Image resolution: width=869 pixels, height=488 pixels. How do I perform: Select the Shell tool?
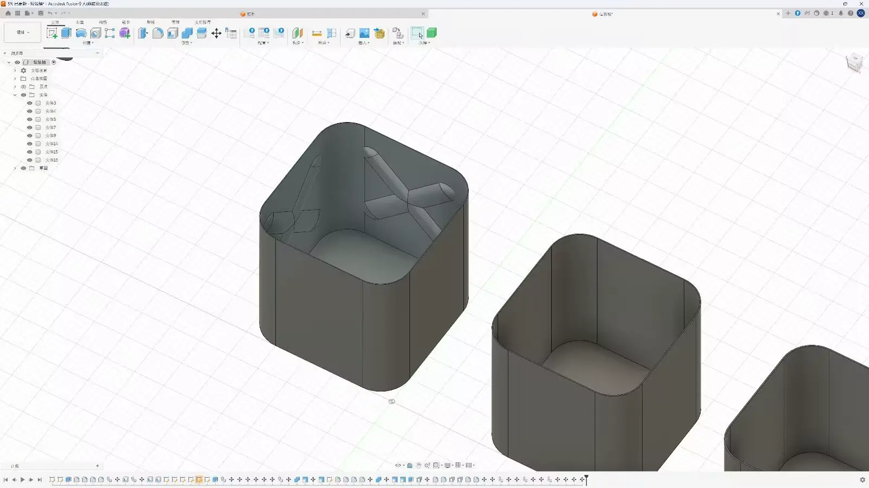[172, 33]
